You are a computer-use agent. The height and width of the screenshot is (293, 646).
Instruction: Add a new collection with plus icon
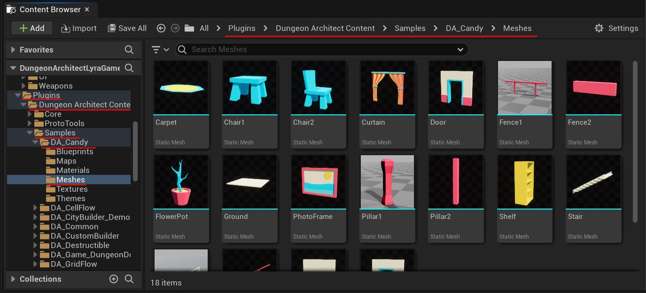[113, 279]
